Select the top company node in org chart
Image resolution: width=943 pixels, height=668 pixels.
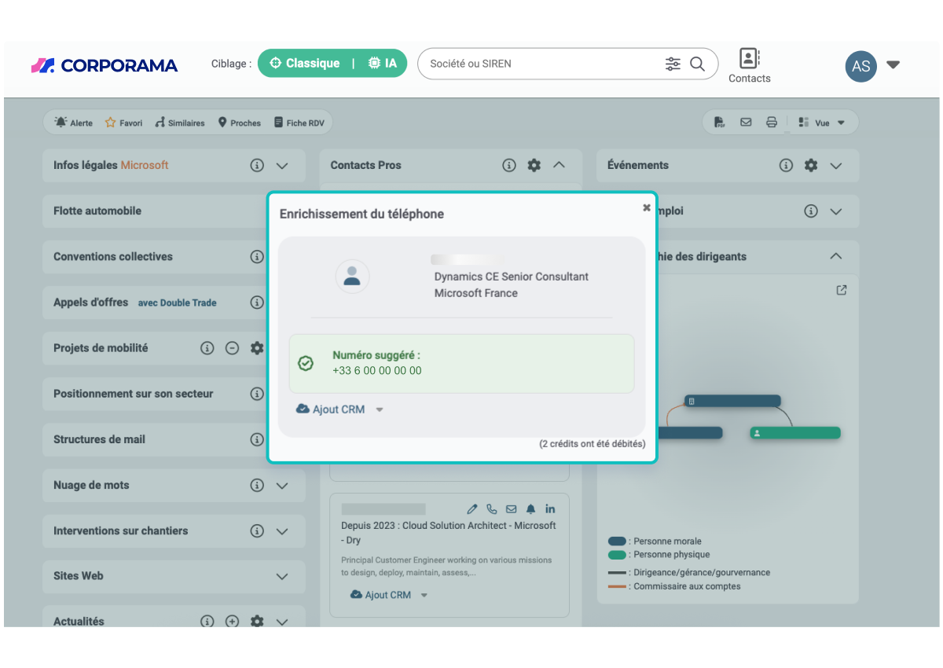[732, 401]
